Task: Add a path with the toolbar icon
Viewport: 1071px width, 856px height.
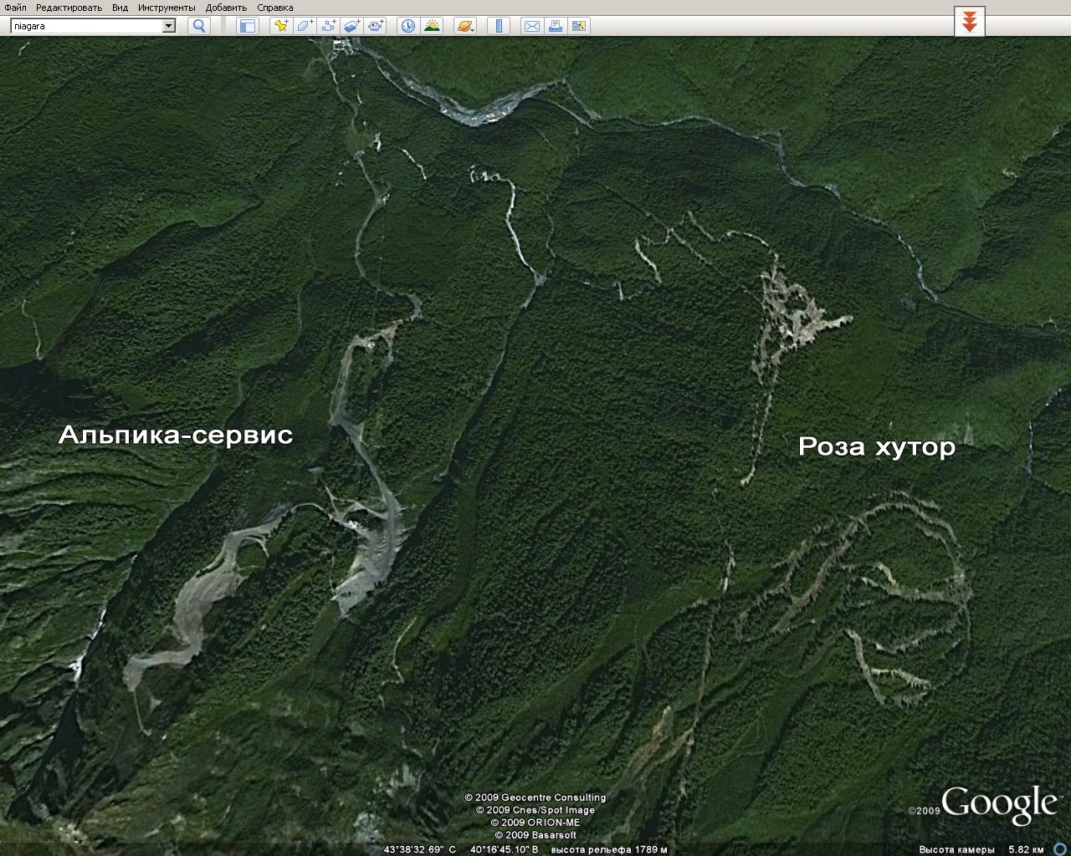Action: (x=328, y=26)
